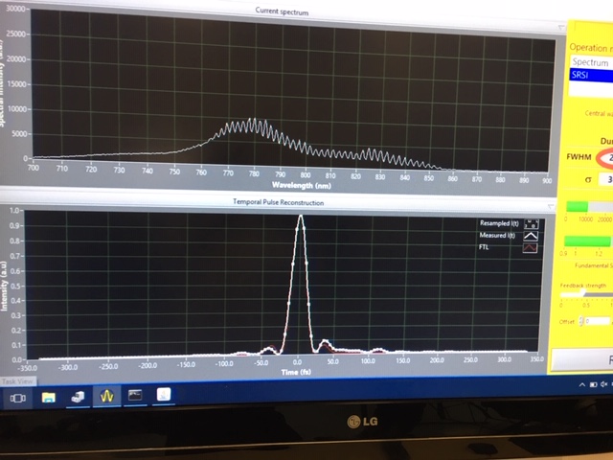Click the '900' wavelength axis value

(547, 181)
